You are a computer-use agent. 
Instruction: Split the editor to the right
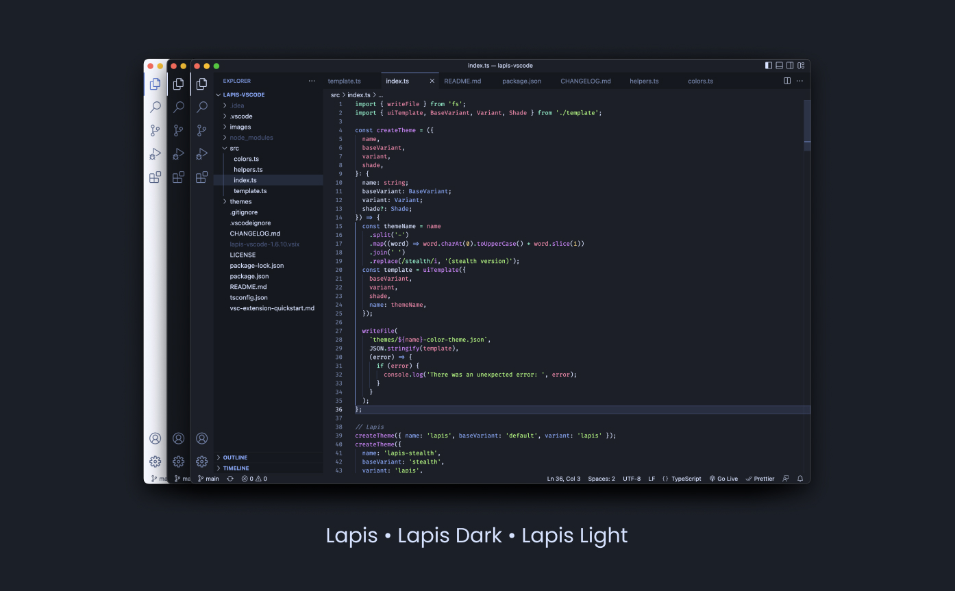tap(787, 81)
